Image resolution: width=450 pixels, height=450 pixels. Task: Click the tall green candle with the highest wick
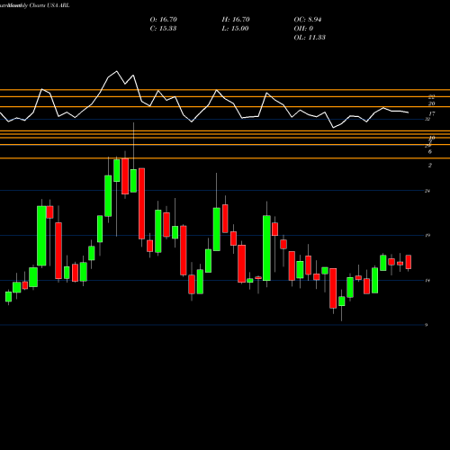[x=133, y=181]
